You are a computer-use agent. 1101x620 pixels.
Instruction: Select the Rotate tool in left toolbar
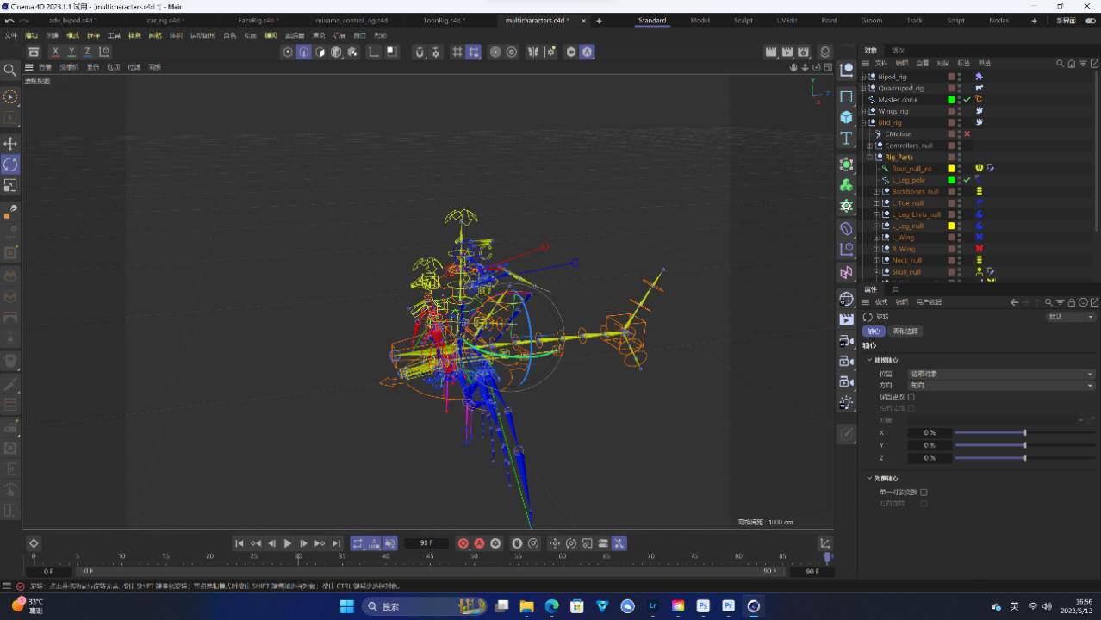[x=10, y=164]
